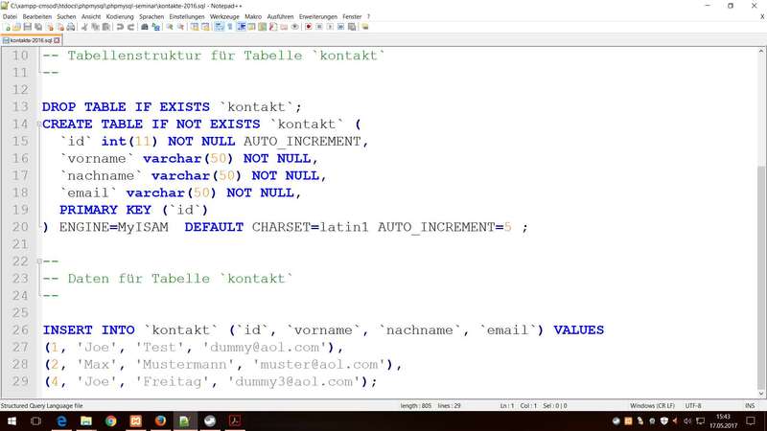
Task: Toggle synchronized horizontal scrolling icon
Action: 205,27
